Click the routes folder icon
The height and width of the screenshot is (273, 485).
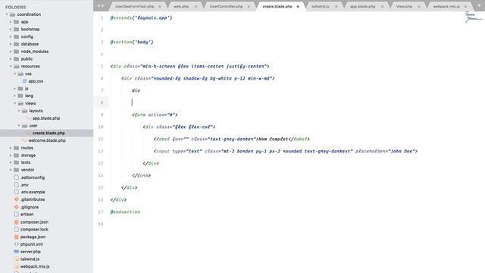click(17, 148)
